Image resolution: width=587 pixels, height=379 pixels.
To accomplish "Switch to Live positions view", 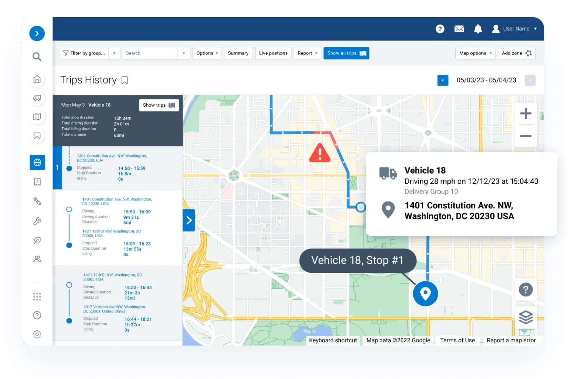I will 273,53.
